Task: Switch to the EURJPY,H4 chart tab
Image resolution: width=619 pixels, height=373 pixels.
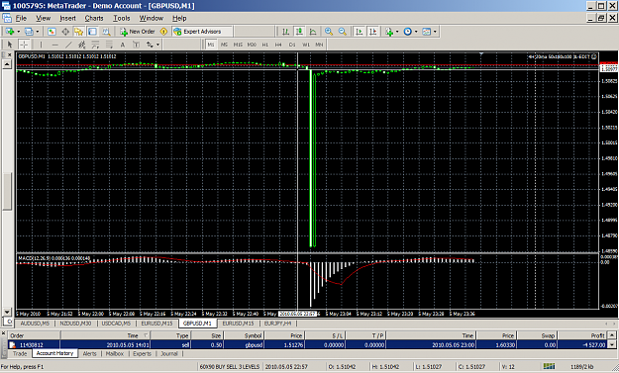Action: [277, 324]
